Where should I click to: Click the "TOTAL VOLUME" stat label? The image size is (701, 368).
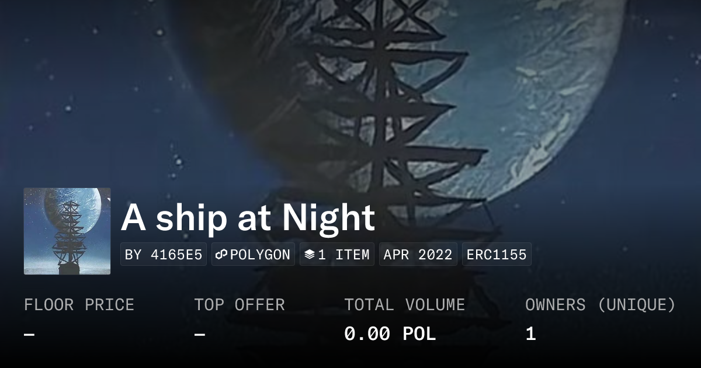point(404,305)
